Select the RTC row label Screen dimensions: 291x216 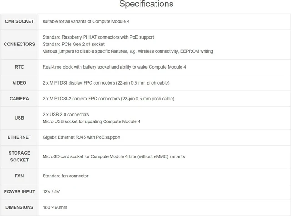pyautogui.click(x=19, y=67)
